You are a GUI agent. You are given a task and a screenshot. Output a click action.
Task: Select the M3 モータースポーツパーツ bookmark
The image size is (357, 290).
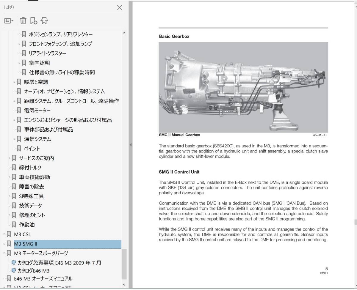pyautogui.click(x=41, y=253)
